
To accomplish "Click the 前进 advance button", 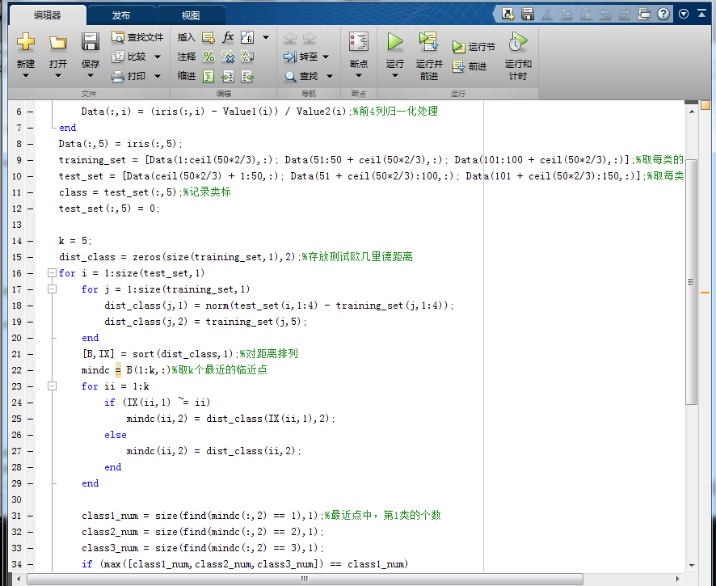I will [x=470, y=67].
